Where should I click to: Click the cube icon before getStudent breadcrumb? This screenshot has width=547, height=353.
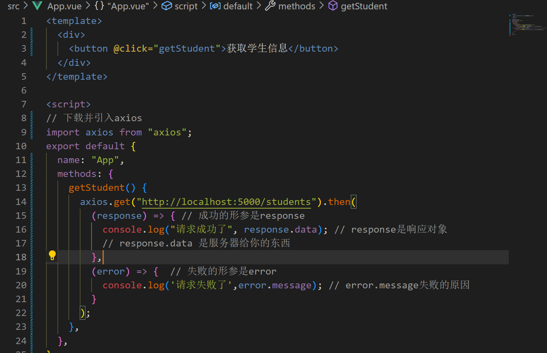pos(333,6)
